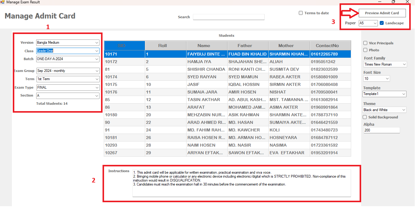Click contact number 01953201914
This screenshot has width=415, height=218.
[330, 153]
